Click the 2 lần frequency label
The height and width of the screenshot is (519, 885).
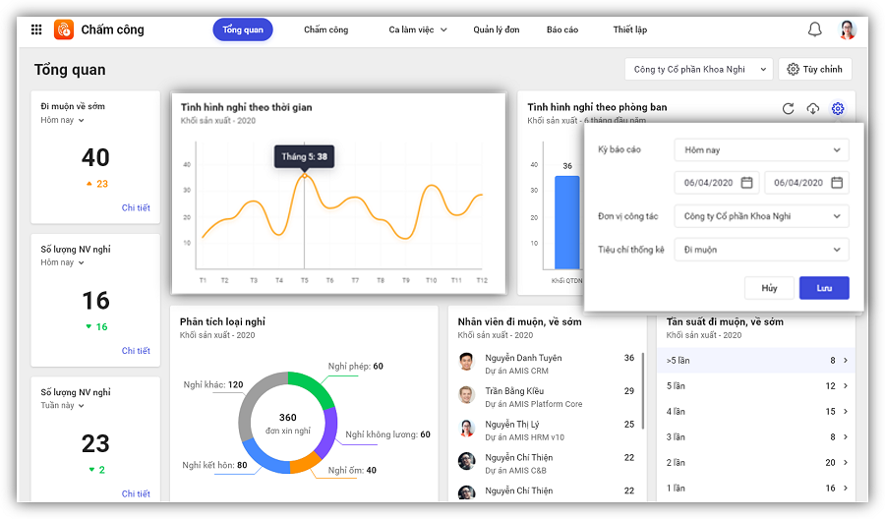676,463
